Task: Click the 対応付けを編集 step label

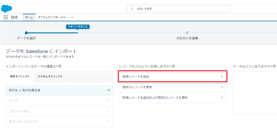Action: coord(187,38)
